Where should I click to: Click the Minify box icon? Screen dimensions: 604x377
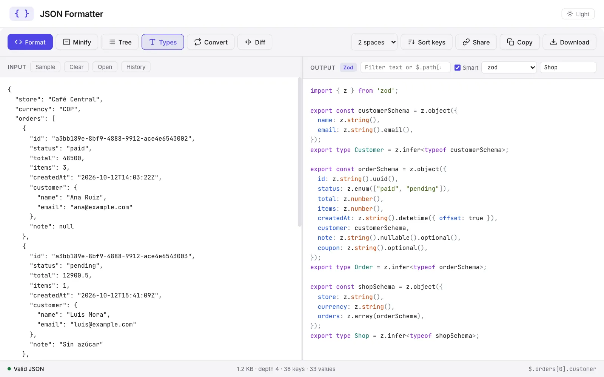click(x=66, y=42)
